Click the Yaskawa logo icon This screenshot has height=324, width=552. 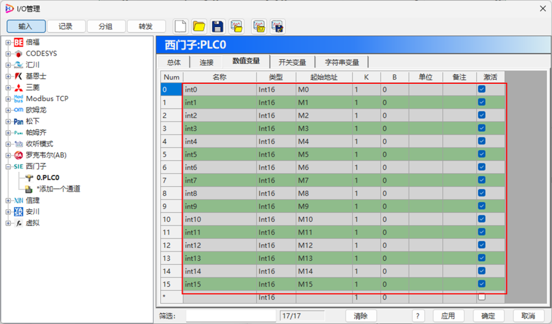point(18,212)
